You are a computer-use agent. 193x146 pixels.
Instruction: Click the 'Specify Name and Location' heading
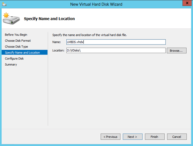point(49,19)
